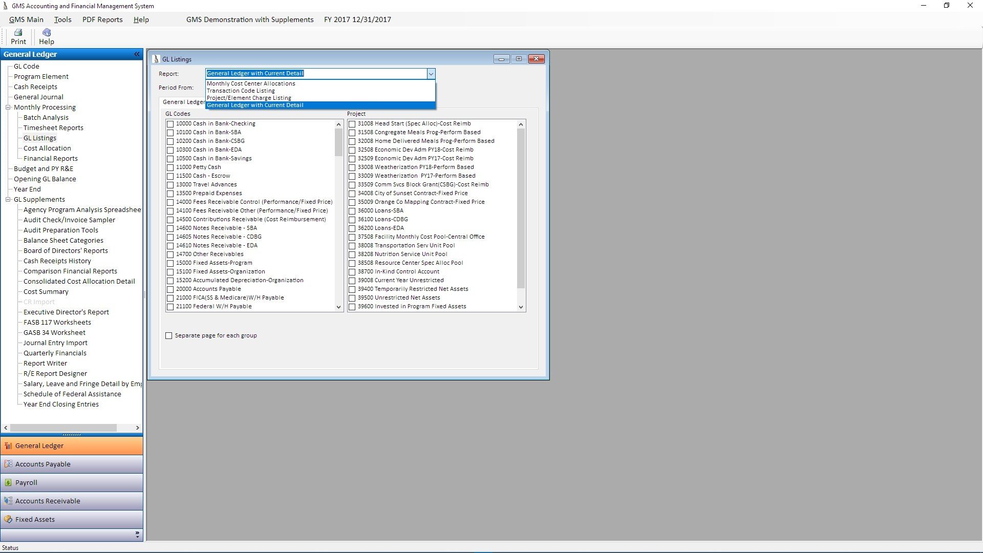Click the Report combo box arrow
The image size is (983, 553).
point(431,74)
